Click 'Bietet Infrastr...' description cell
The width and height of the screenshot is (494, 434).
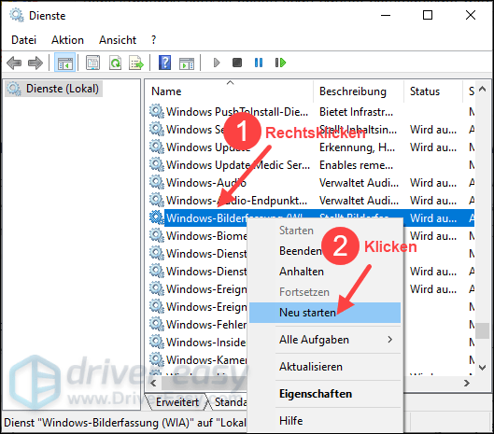coord(357,111)
